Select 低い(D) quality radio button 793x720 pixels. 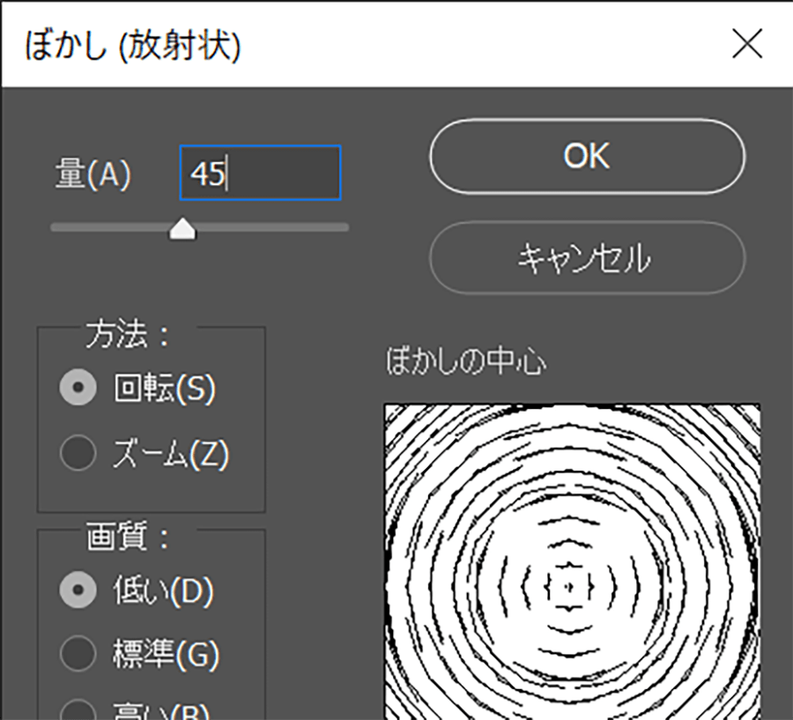click(x=78, y=591)
